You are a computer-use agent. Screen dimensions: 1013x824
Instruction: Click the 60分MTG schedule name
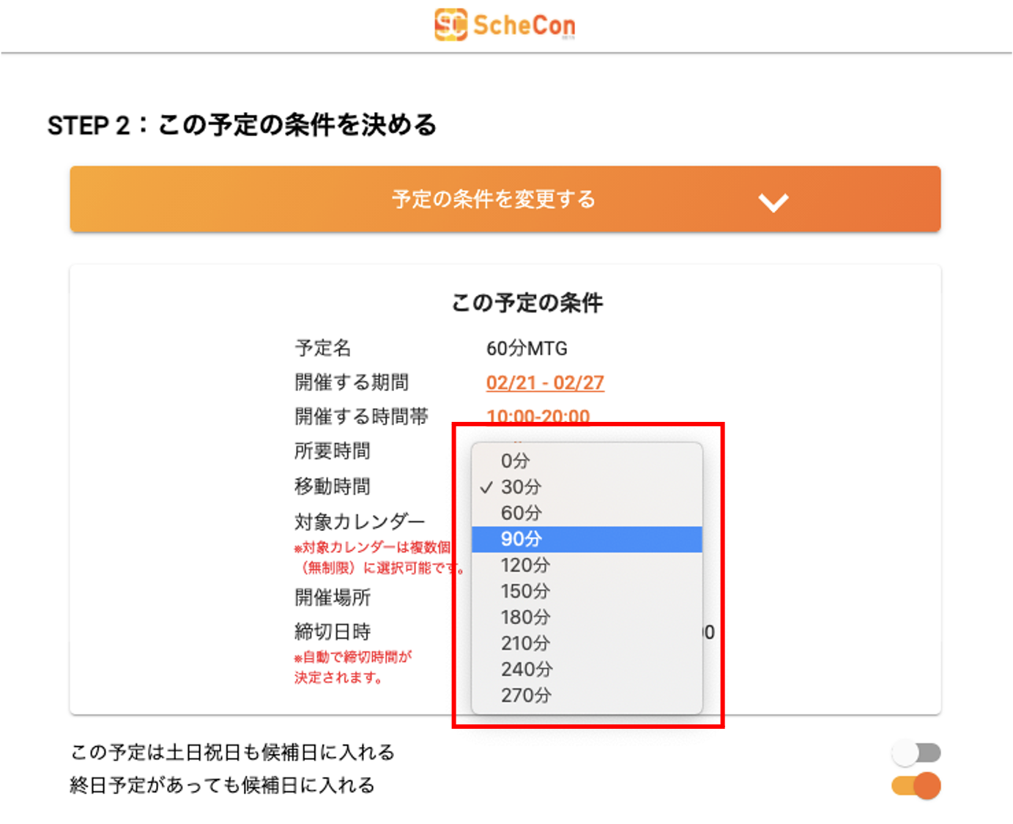pyautogui.click(x=527, y=349)
